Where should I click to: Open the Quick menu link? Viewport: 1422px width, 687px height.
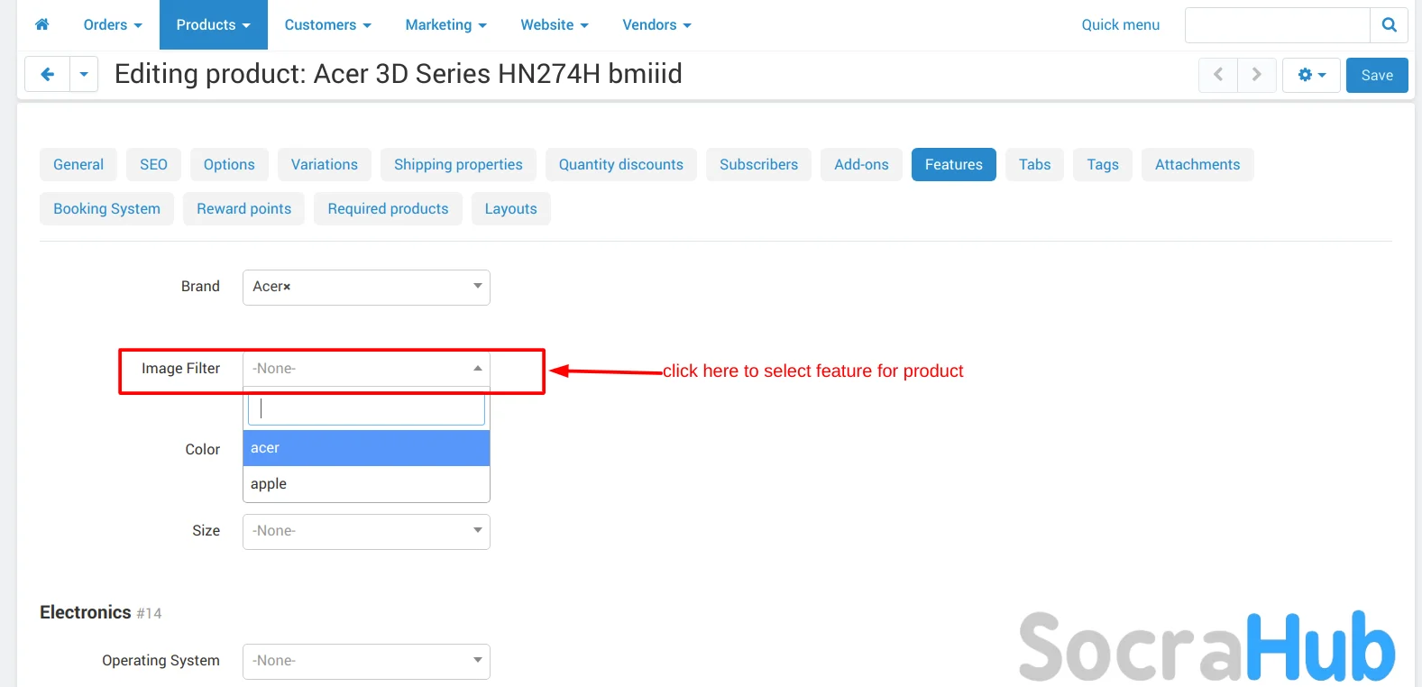[1120, 25]
